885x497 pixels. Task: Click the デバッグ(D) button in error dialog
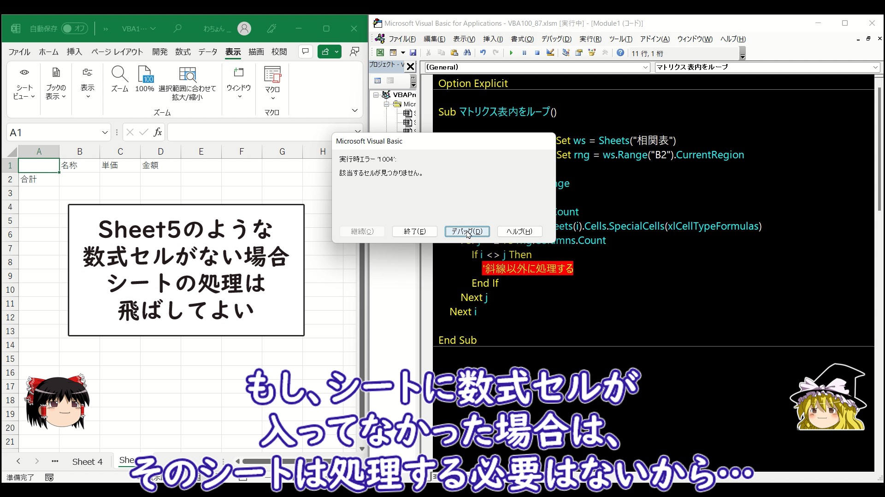[x=467, y=231]
